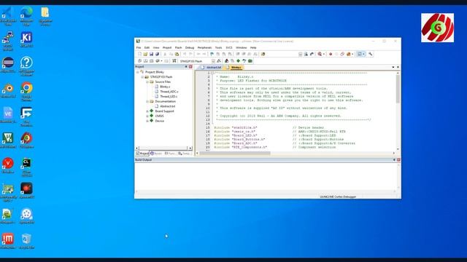The width and height of the screenshot is (467, 262).
Task: Switch to Templates tab at panel bottom
Action: point(184,154)
